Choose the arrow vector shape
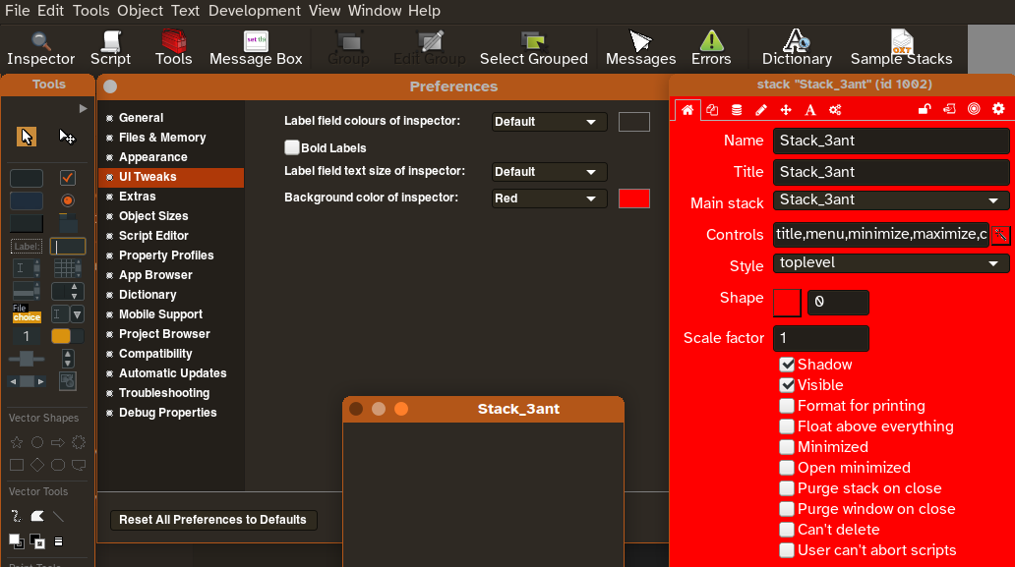The height and width of the screenshot is (567, 1015). point(58,442)
